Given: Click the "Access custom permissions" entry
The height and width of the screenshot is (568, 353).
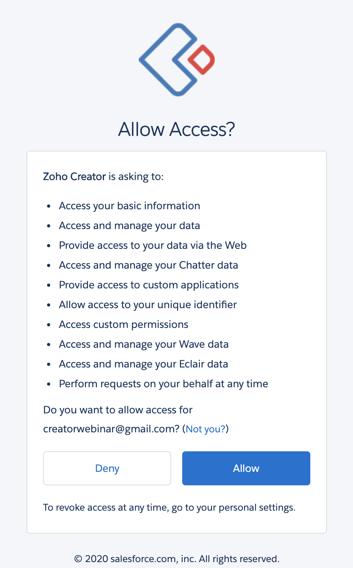Looking at the screenshot, I should (x=123, y=325).
